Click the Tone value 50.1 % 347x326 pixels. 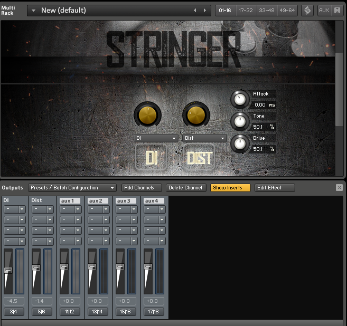point(264,127)
